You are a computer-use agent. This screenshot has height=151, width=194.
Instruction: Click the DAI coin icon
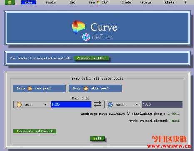(19, 105)
